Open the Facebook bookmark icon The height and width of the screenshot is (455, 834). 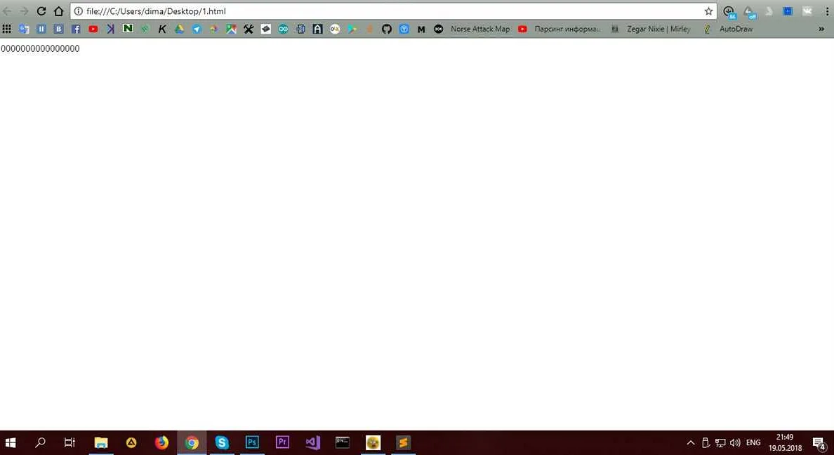[76, 29]
